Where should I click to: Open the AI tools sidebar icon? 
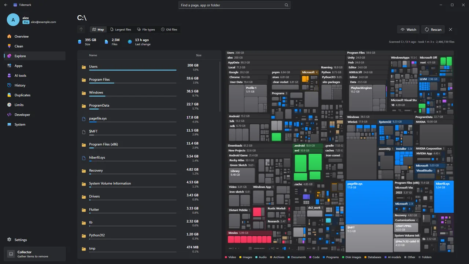coord(10,76)
